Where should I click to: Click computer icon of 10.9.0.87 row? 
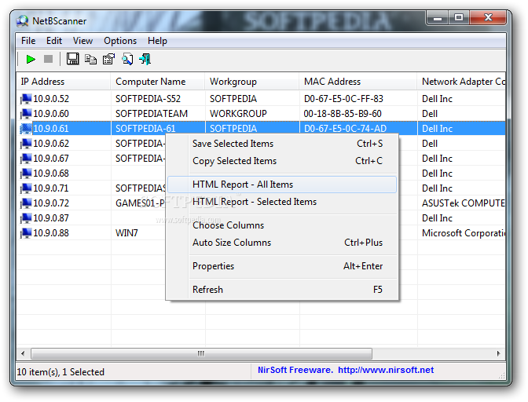point(26,218)
